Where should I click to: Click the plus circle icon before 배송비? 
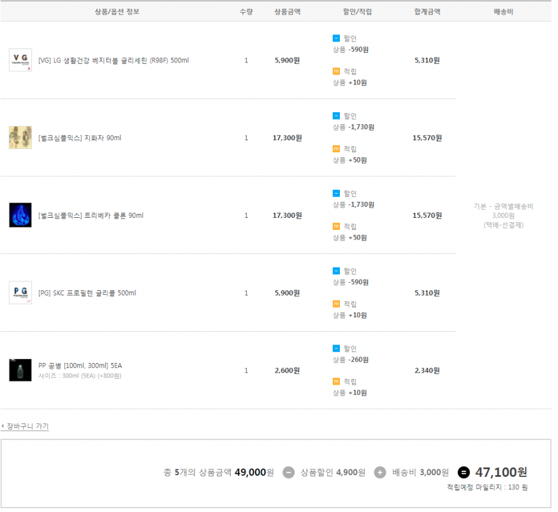coord(380,473)
